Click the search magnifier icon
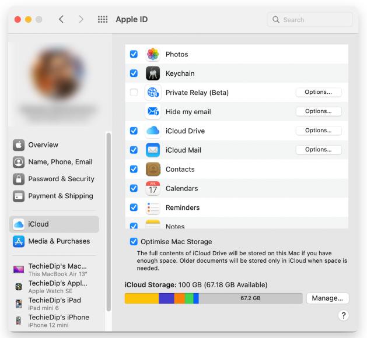The image size is (367, 338). click(x=276, y=19)
